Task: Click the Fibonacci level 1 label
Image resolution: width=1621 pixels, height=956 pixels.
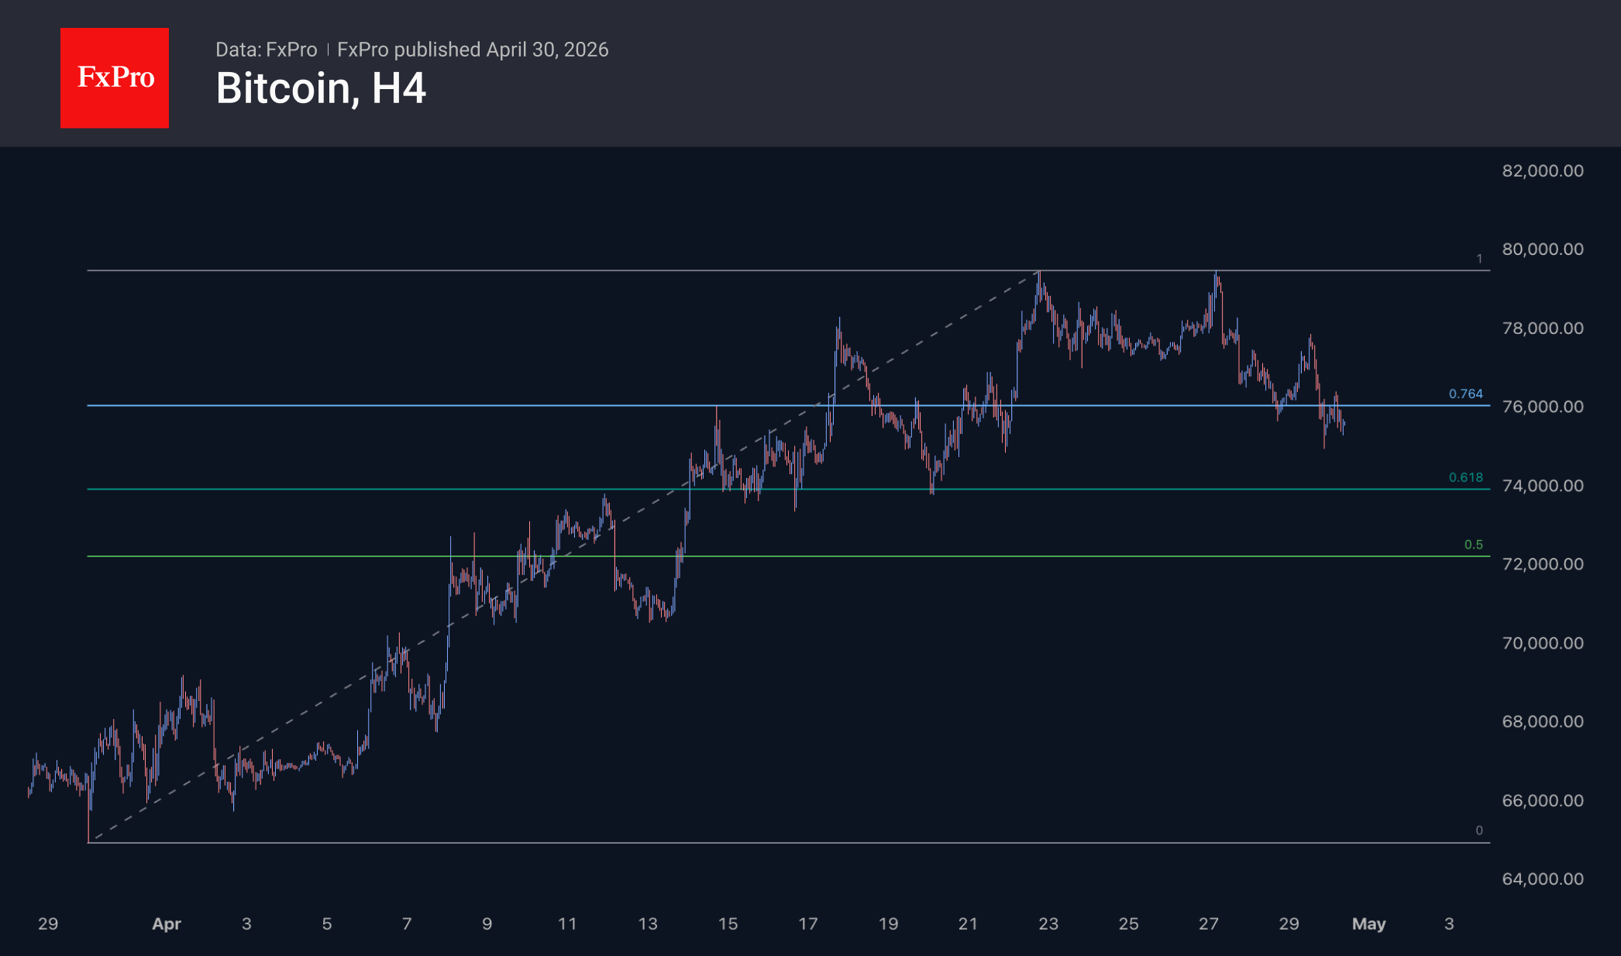Action: tap(1478, 259)
